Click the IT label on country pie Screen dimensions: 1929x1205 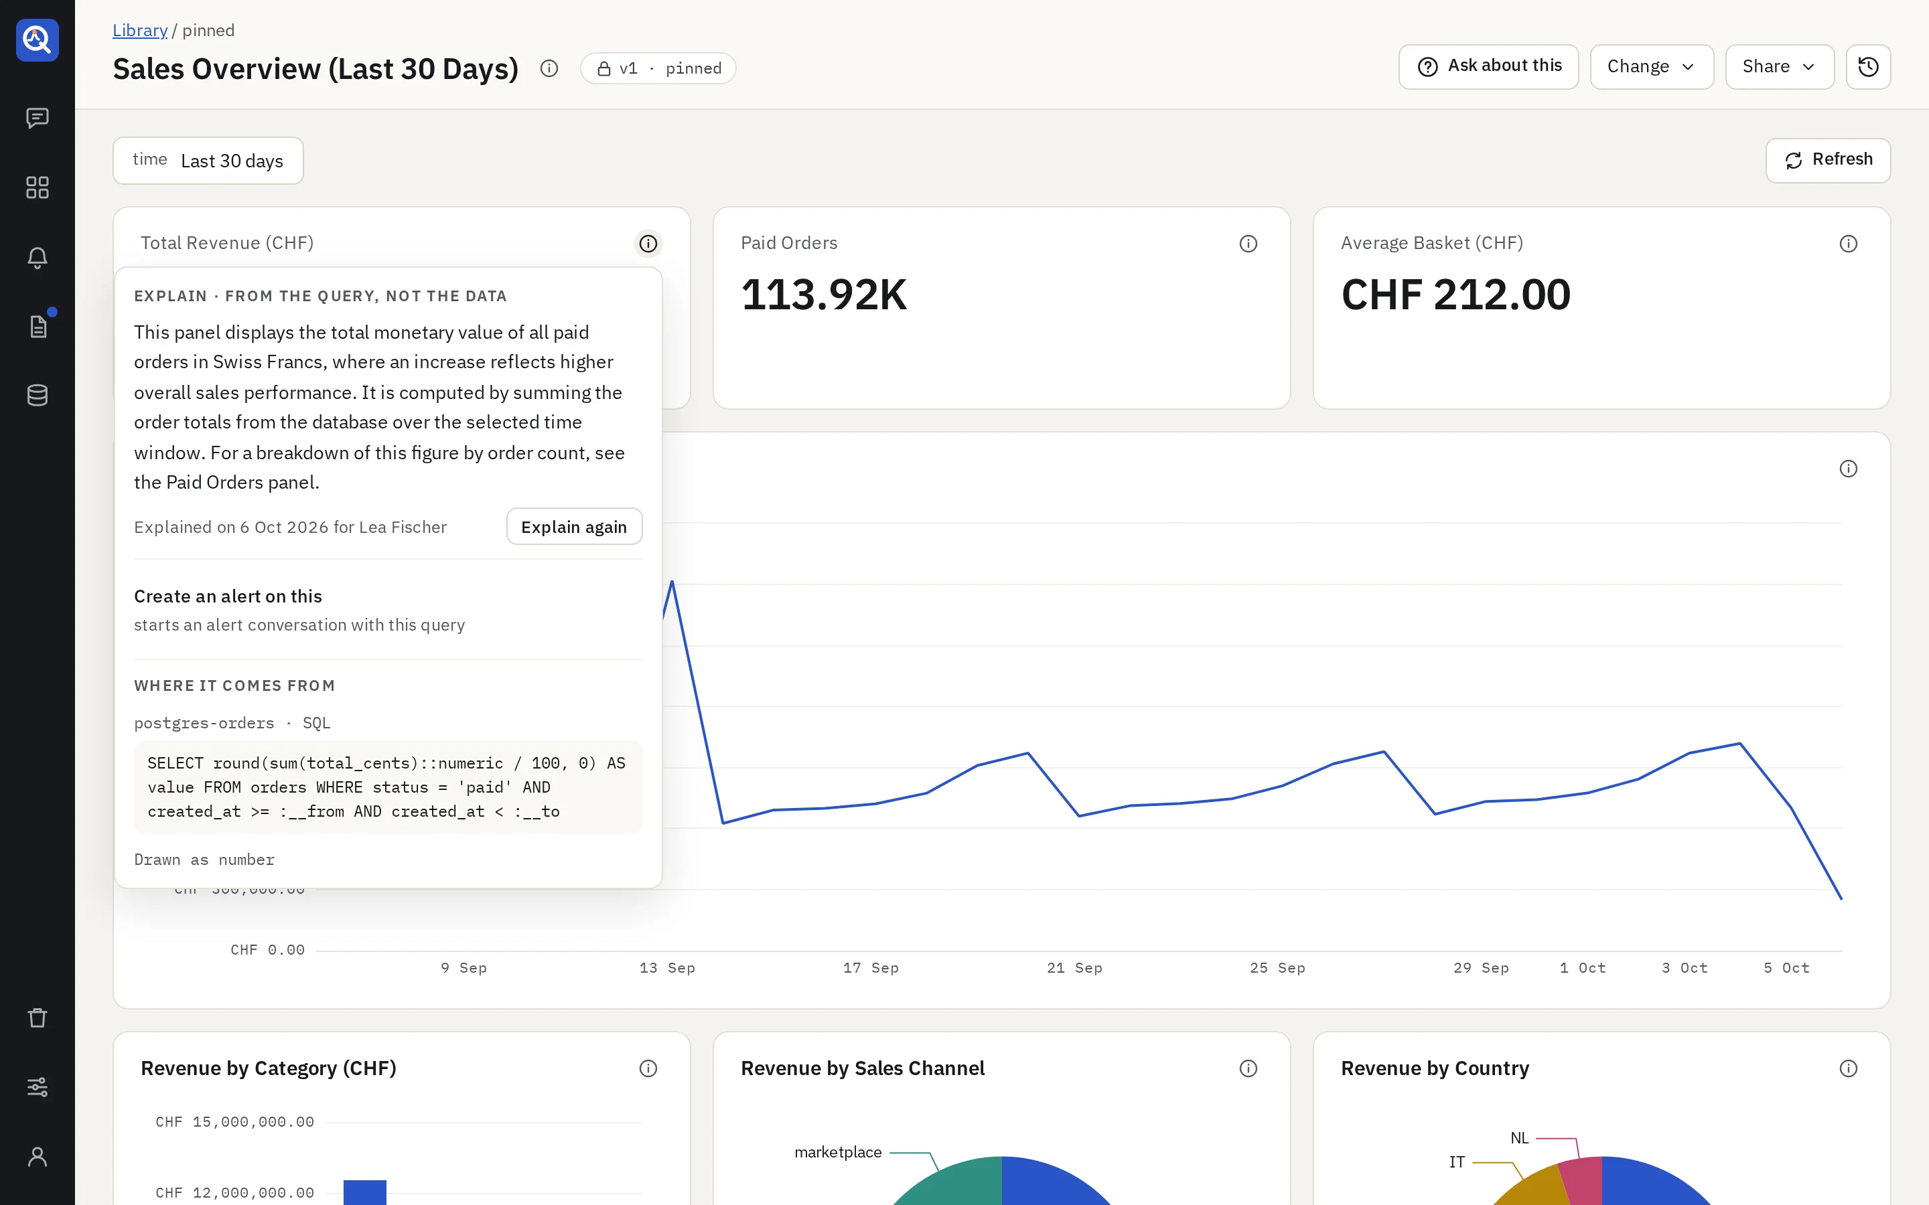point(1456,1162)
